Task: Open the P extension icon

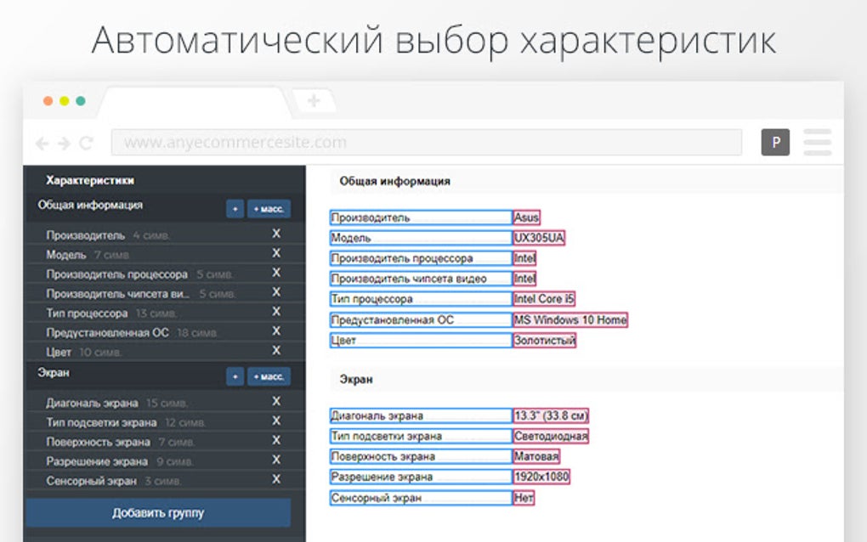Action: [775, 143]
